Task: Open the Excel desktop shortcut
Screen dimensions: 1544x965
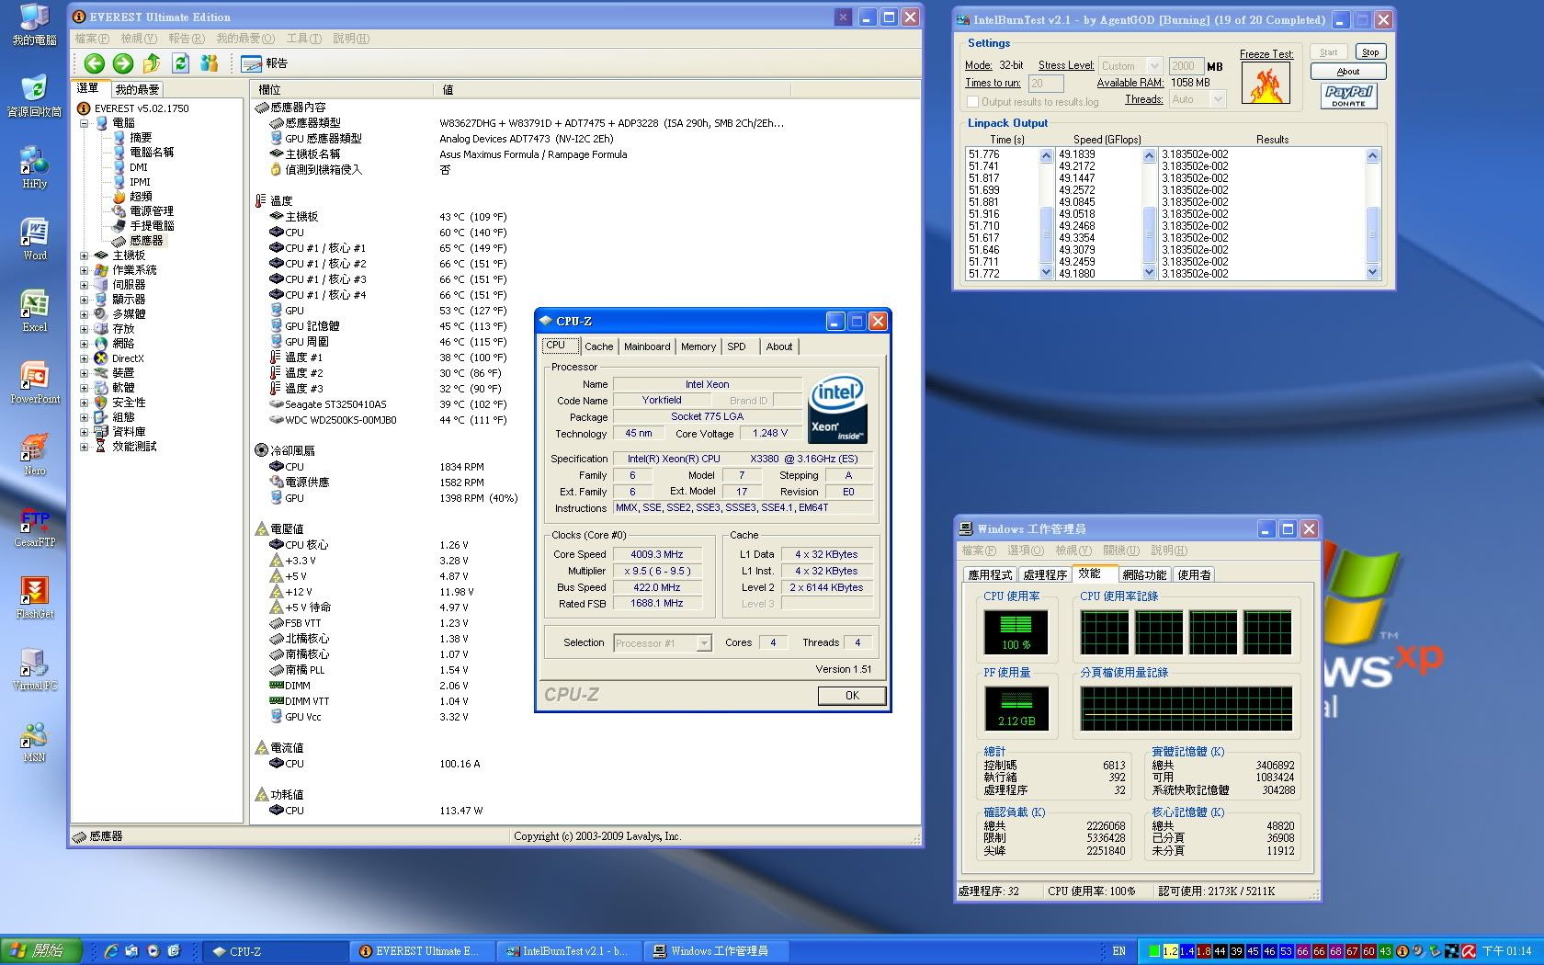Action: (34, 312)
